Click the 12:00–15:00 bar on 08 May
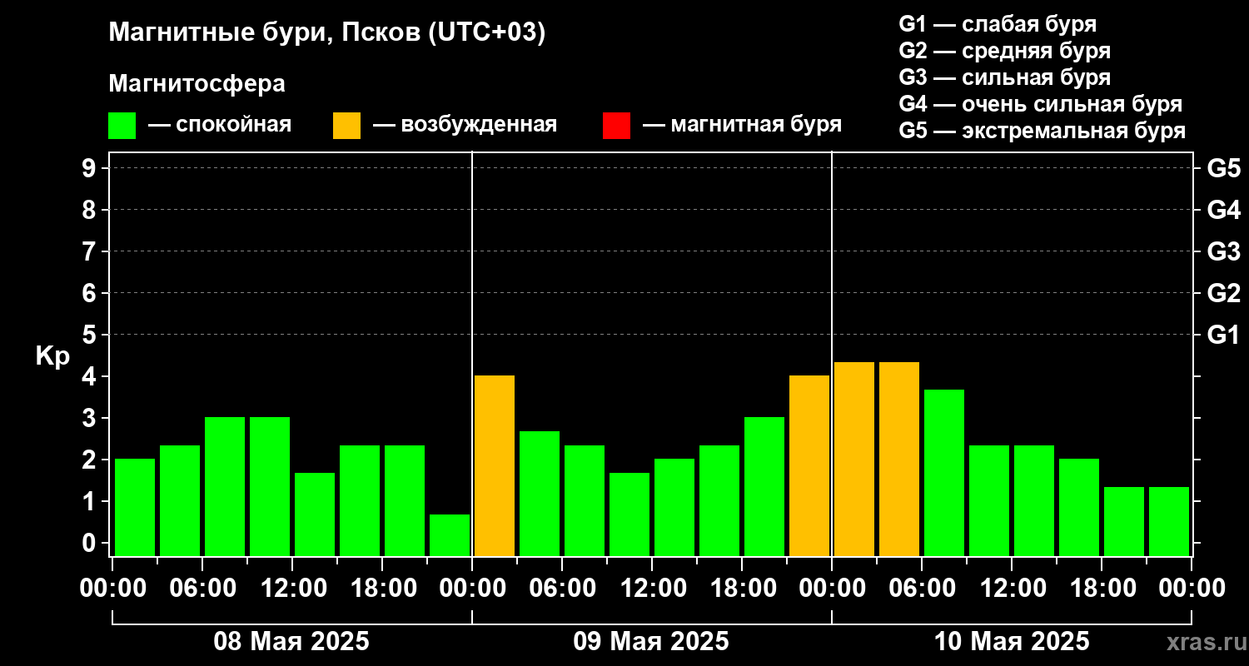 coord(315,514)
